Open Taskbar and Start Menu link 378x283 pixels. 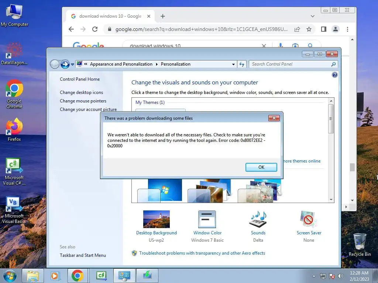point(83,255)
